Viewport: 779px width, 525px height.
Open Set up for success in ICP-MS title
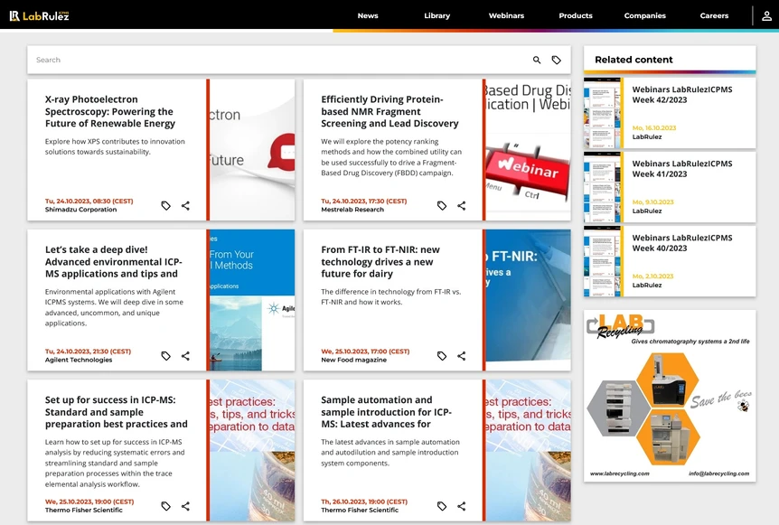pyautogui.click(x=117, y=412)
